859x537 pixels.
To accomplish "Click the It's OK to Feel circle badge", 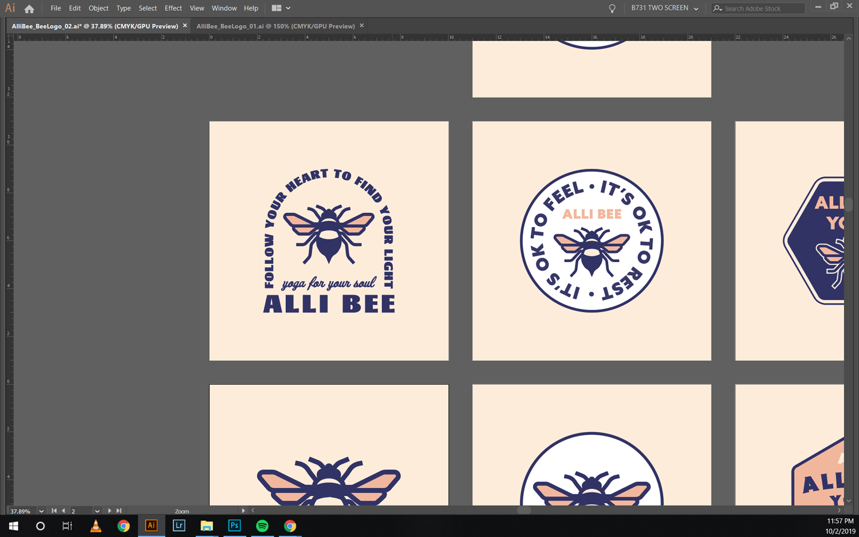I will click(592, 240).
